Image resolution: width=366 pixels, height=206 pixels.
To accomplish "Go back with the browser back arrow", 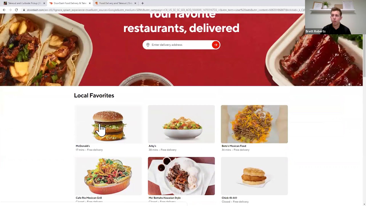I will coord(4,10).
